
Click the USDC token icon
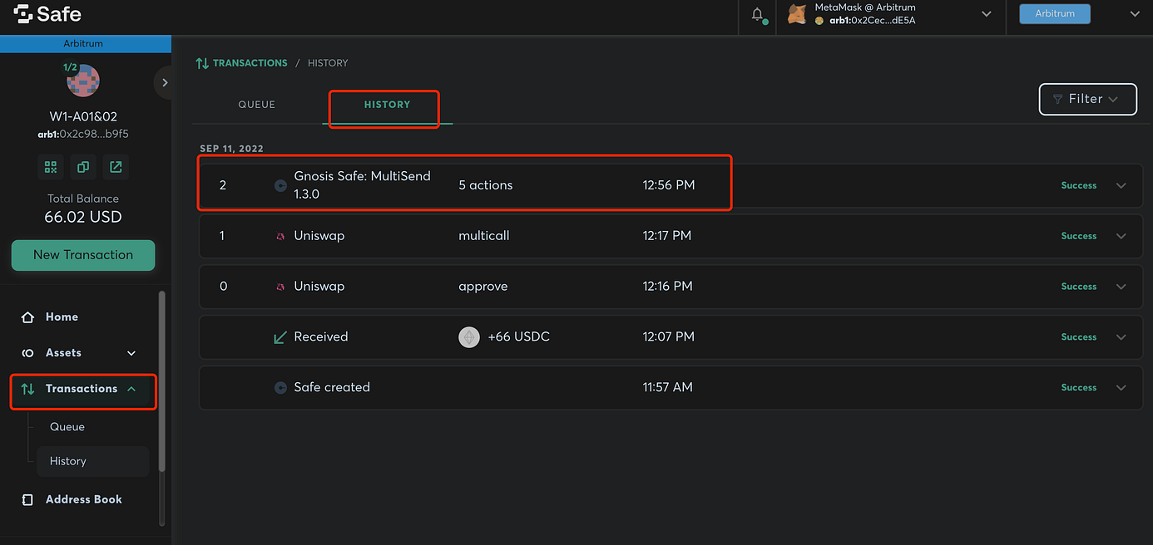(469, 337)
